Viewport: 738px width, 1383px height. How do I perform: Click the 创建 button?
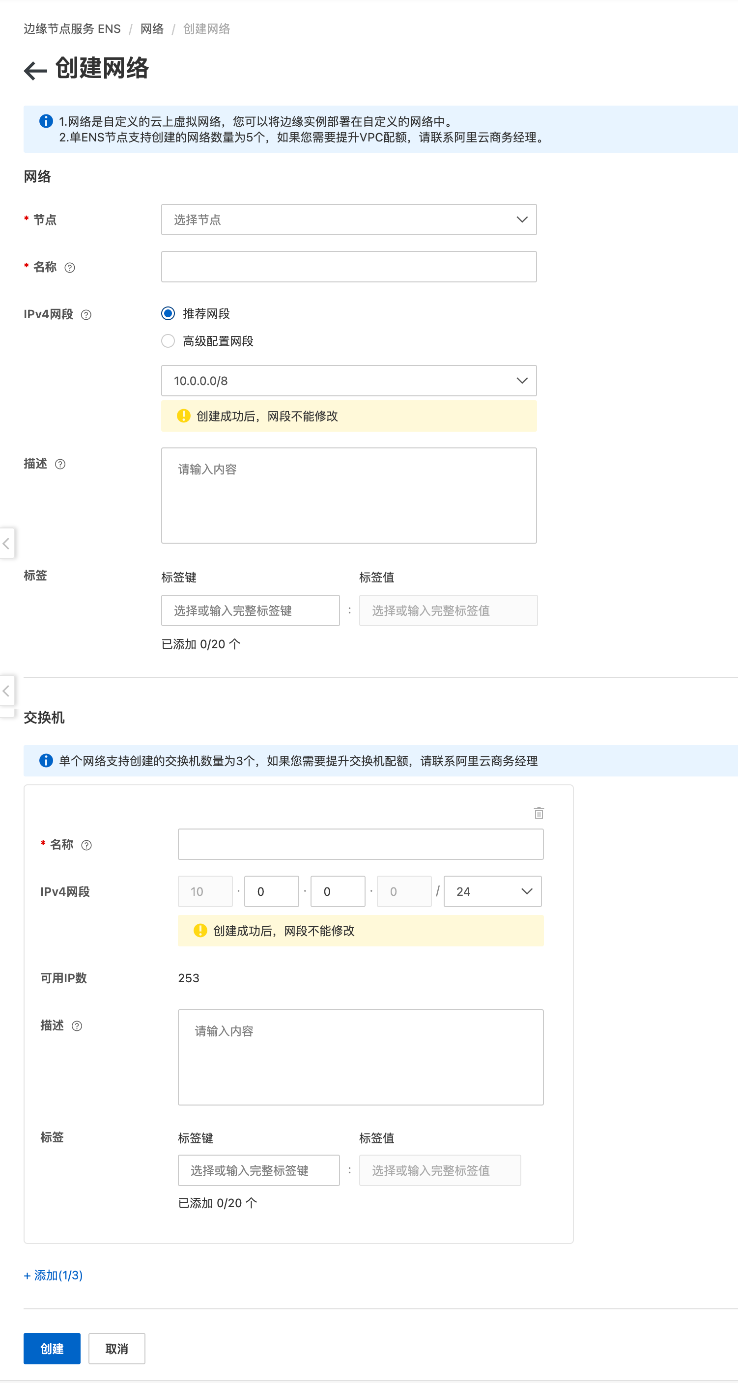[52, 1348]
